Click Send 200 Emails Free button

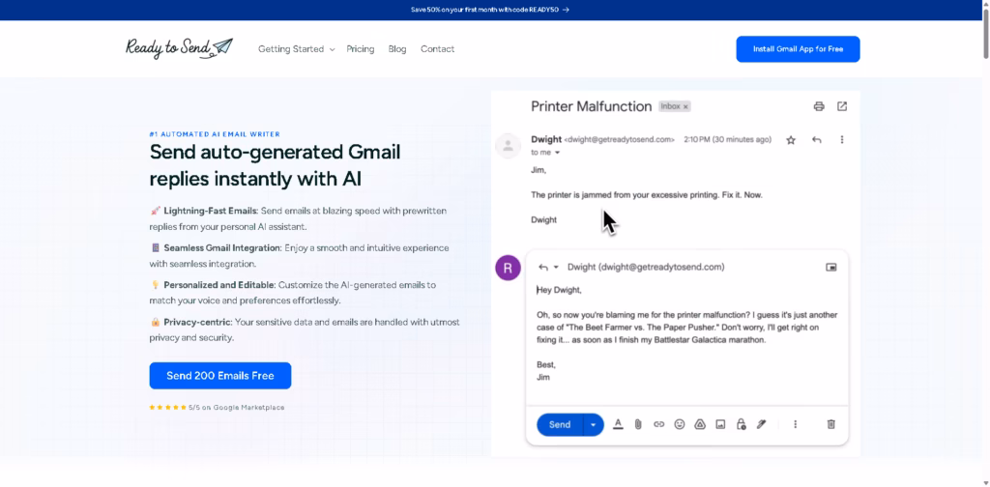pos(220,375)
